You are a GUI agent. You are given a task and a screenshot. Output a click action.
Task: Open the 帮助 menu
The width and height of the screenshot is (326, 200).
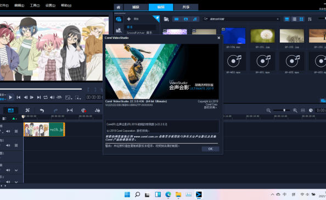(x=66, y=5)
